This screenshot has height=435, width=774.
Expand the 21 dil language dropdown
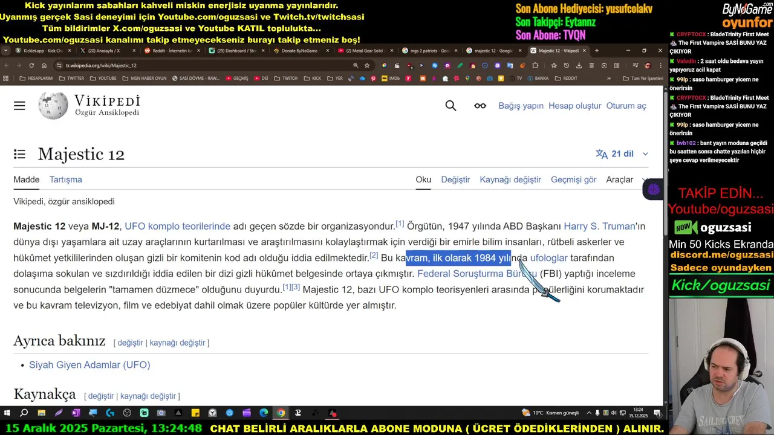click(x=622, y=154)
